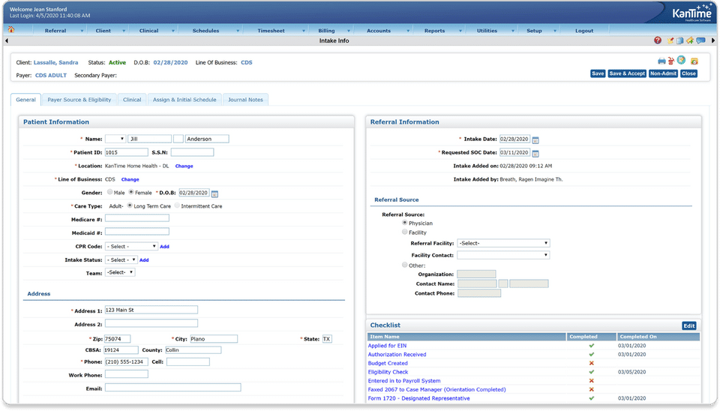Open the blue chat bubbles icon

pos(700,40)
